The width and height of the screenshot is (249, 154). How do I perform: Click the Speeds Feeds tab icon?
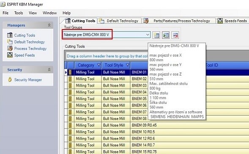pyautogui.click(x=220, y=21)
